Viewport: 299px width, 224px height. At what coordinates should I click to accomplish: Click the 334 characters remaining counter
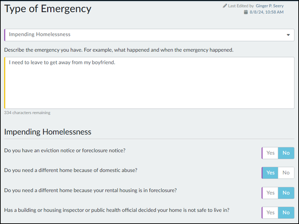(x=27, y=113)
